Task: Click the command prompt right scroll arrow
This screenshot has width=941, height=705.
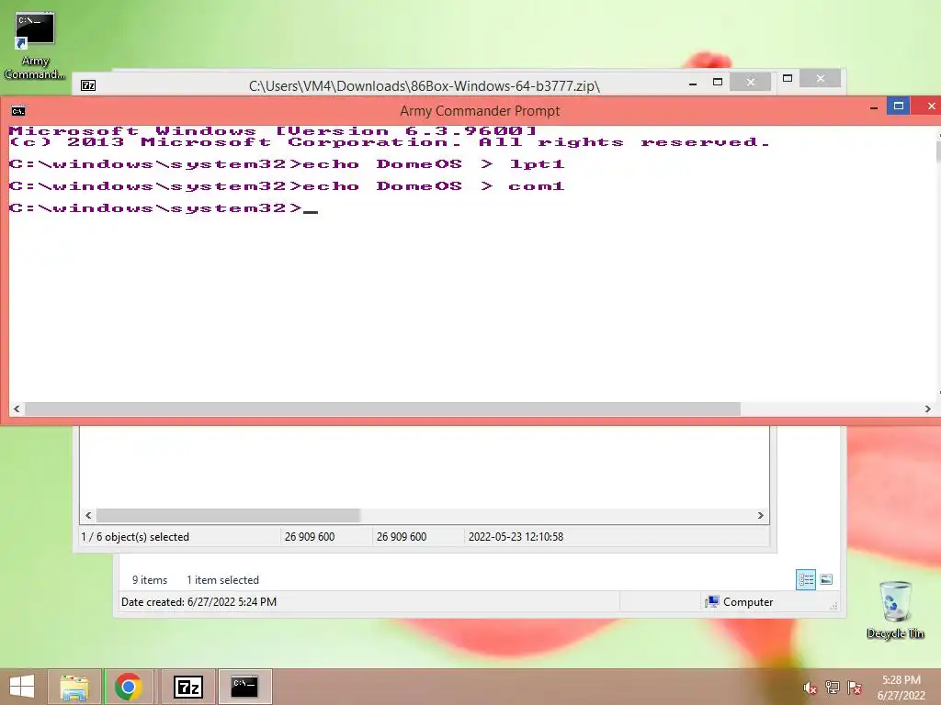Action: [928, 408]
